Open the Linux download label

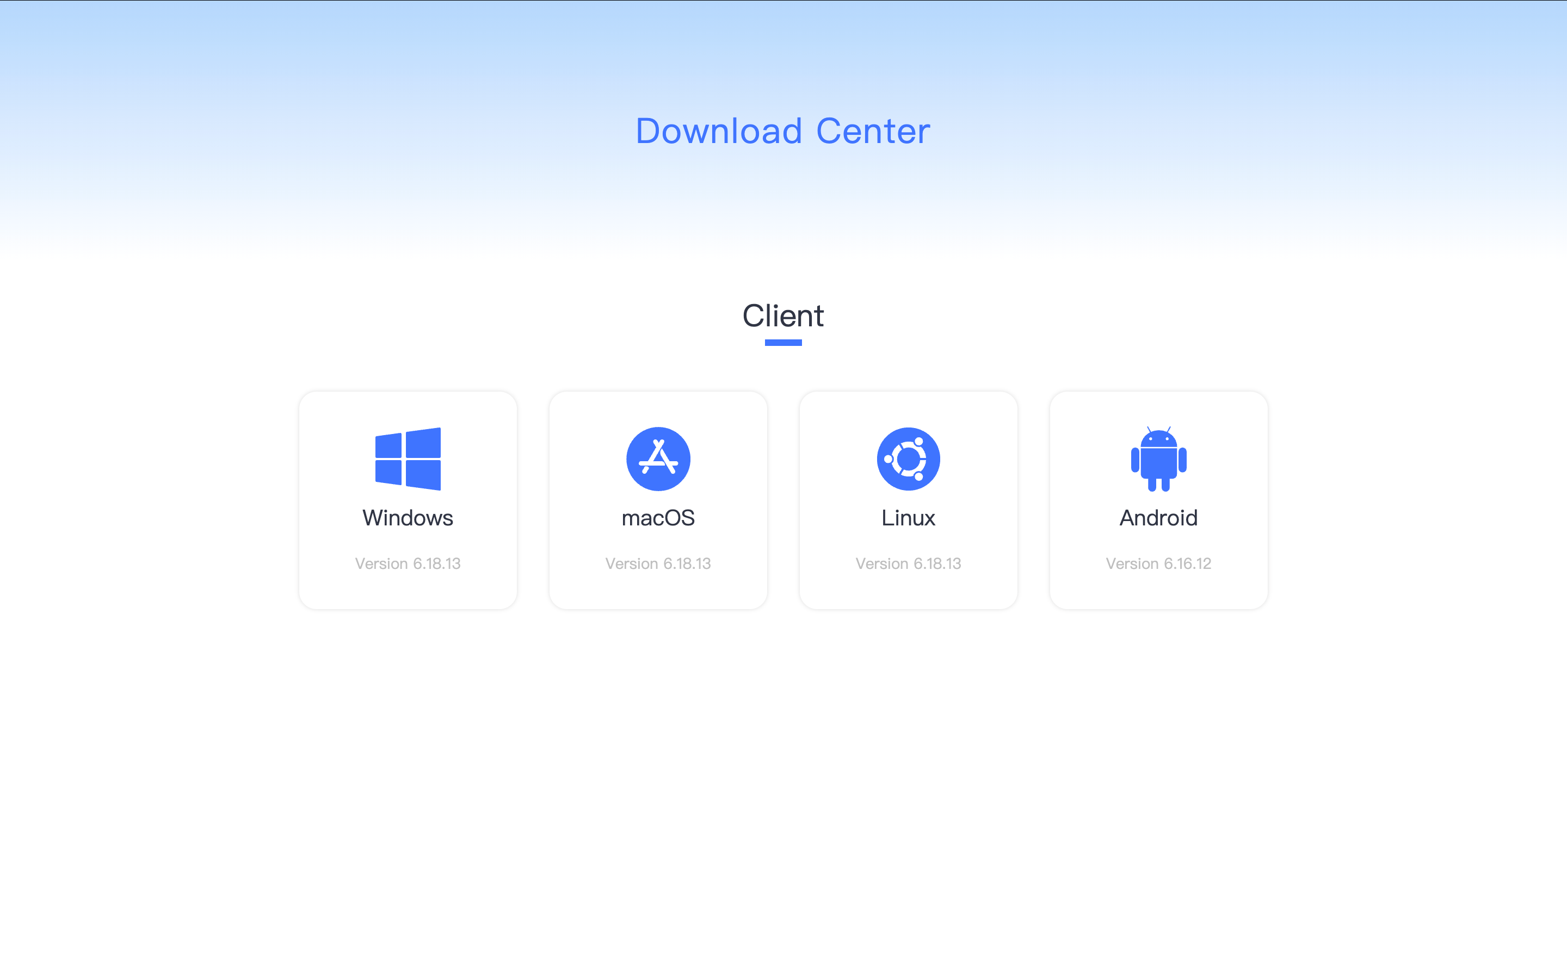click(908, 518)
